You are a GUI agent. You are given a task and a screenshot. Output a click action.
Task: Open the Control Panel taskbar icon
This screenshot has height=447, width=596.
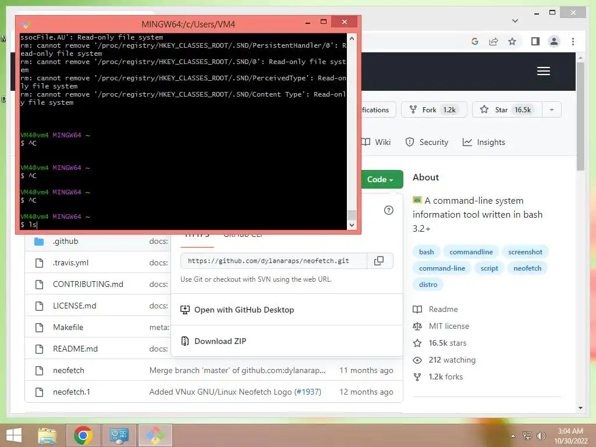[119, 435]
